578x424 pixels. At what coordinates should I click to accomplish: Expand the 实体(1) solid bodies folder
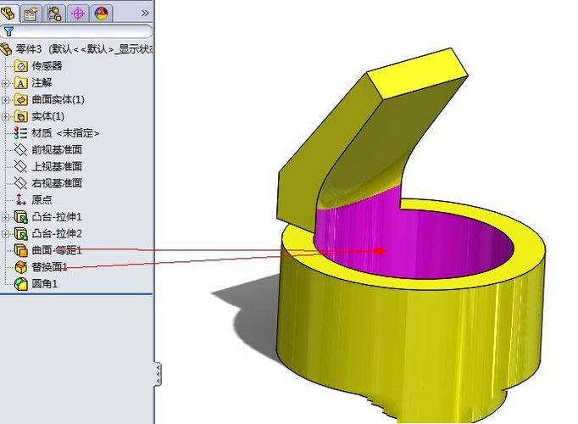5,116
